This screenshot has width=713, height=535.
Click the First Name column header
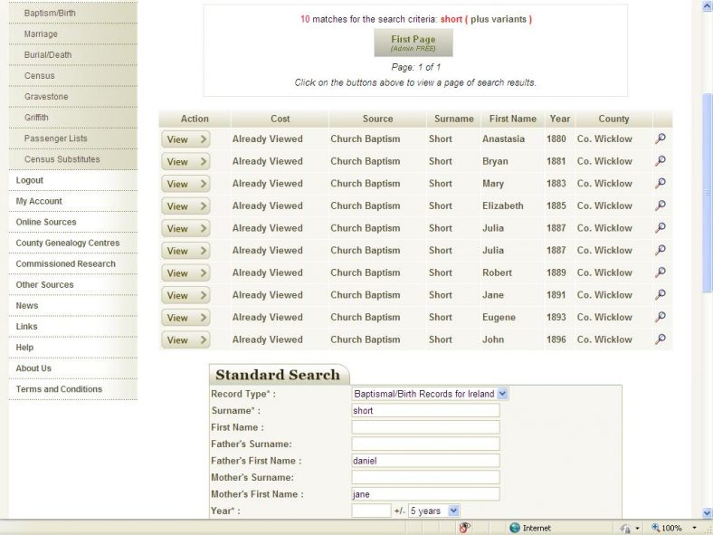click(x=513, y=119)
